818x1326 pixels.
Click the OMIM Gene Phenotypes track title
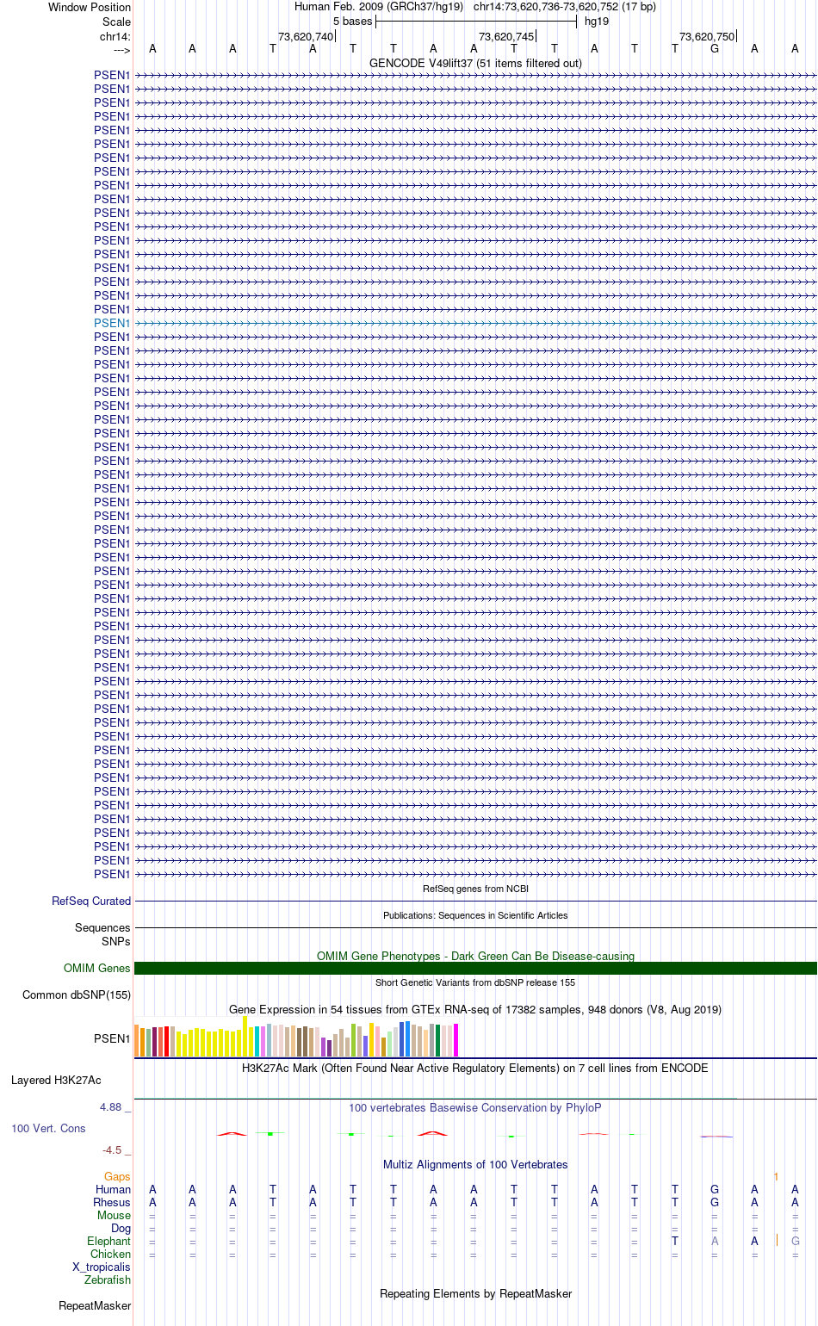[475, 956]
